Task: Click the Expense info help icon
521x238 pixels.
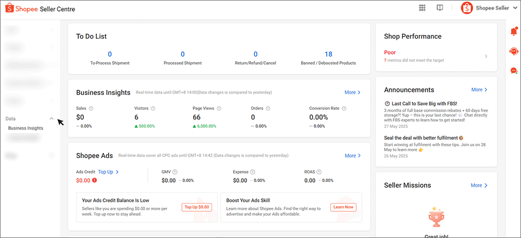Action: (253, 172)
